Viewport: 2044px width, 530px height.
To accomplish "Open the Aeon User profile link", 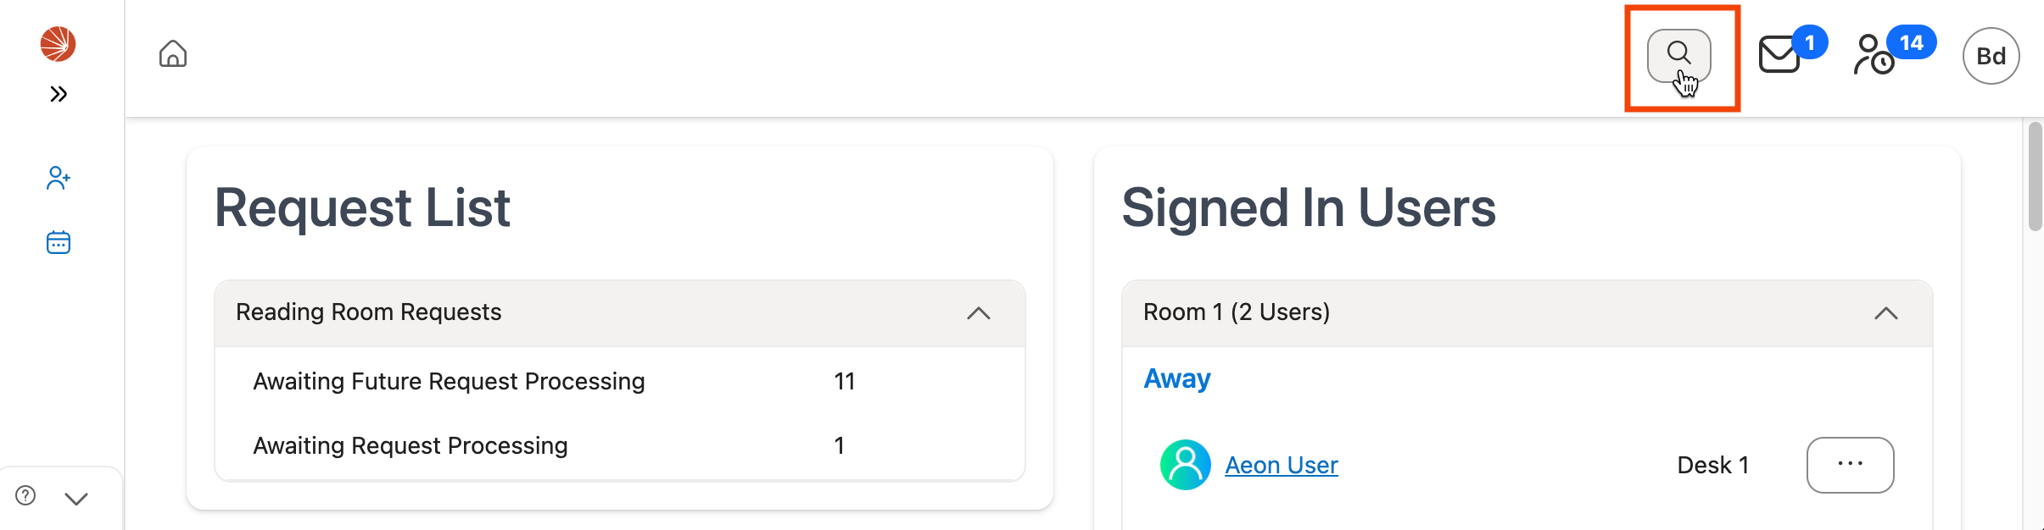I will pos(1281,466).
